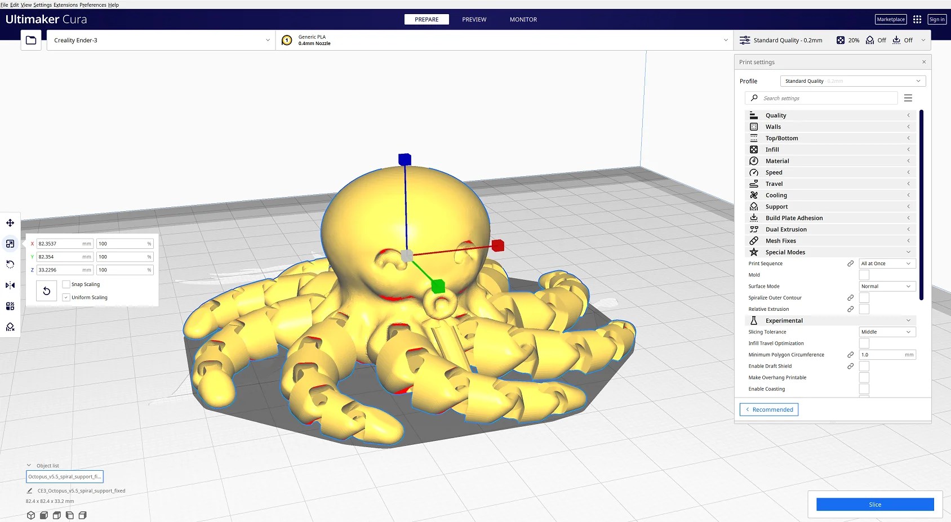Viewport: 951px width, 522px height.
Task: Enable Spiralize Outer Contour checkbox
Action: (x=864, y=298)
